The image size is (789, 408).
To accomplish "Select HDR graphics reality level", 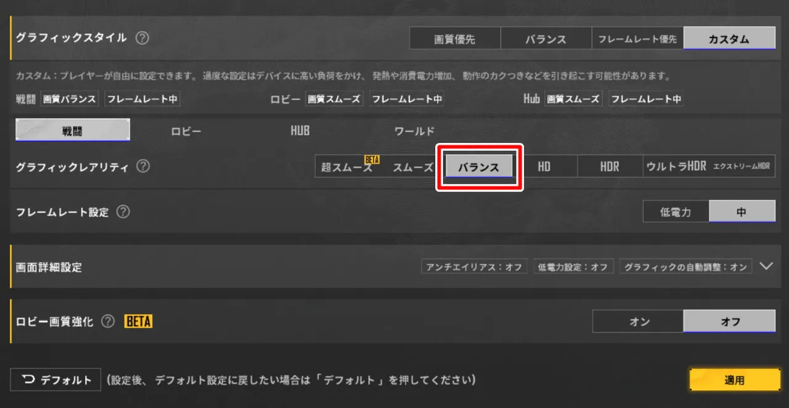I will click(610, 166).
